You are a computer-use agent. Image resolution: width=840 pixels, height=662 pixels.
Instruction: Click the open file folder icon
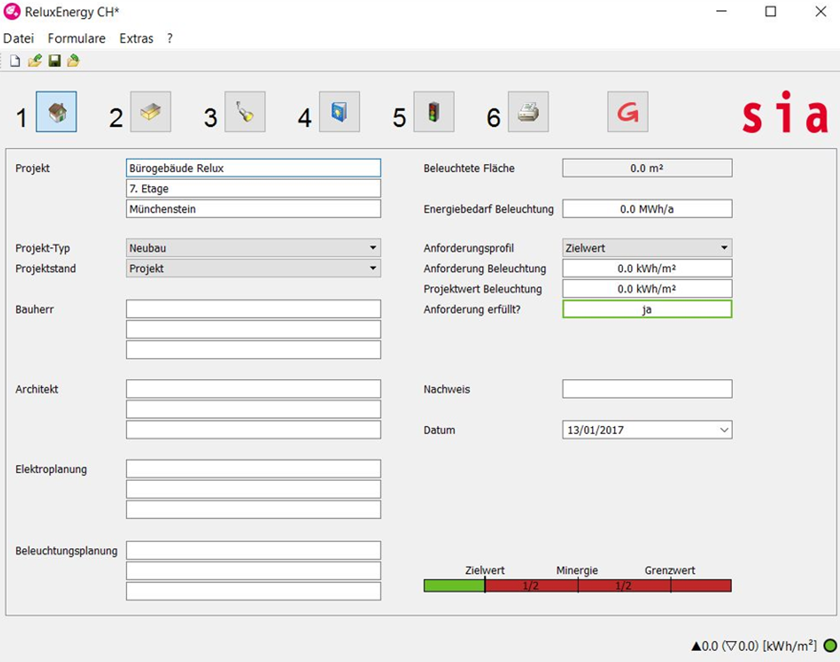[35, 61]
